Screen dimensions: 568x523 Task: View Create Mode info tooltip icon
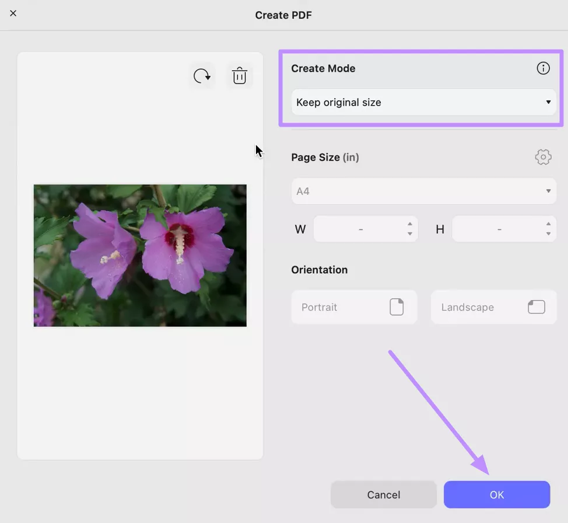click(x=543, y=68)
